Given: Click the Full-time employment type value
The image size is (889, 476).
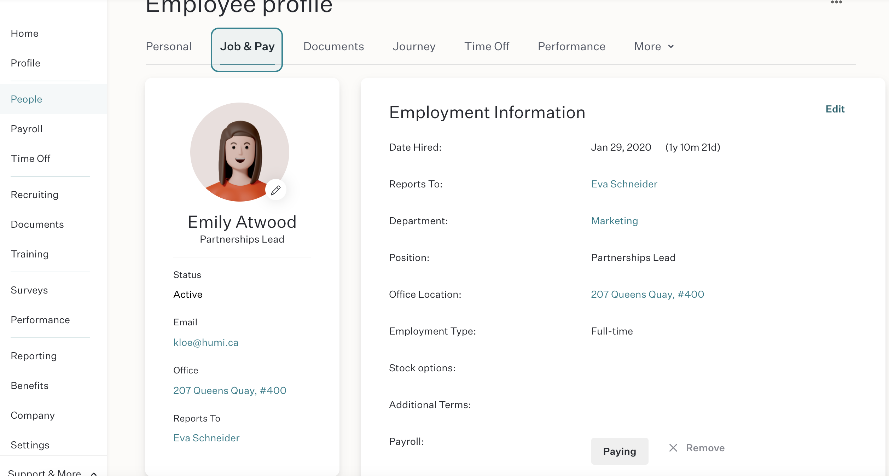Looking at the screenshot, I should click(612, 331).
